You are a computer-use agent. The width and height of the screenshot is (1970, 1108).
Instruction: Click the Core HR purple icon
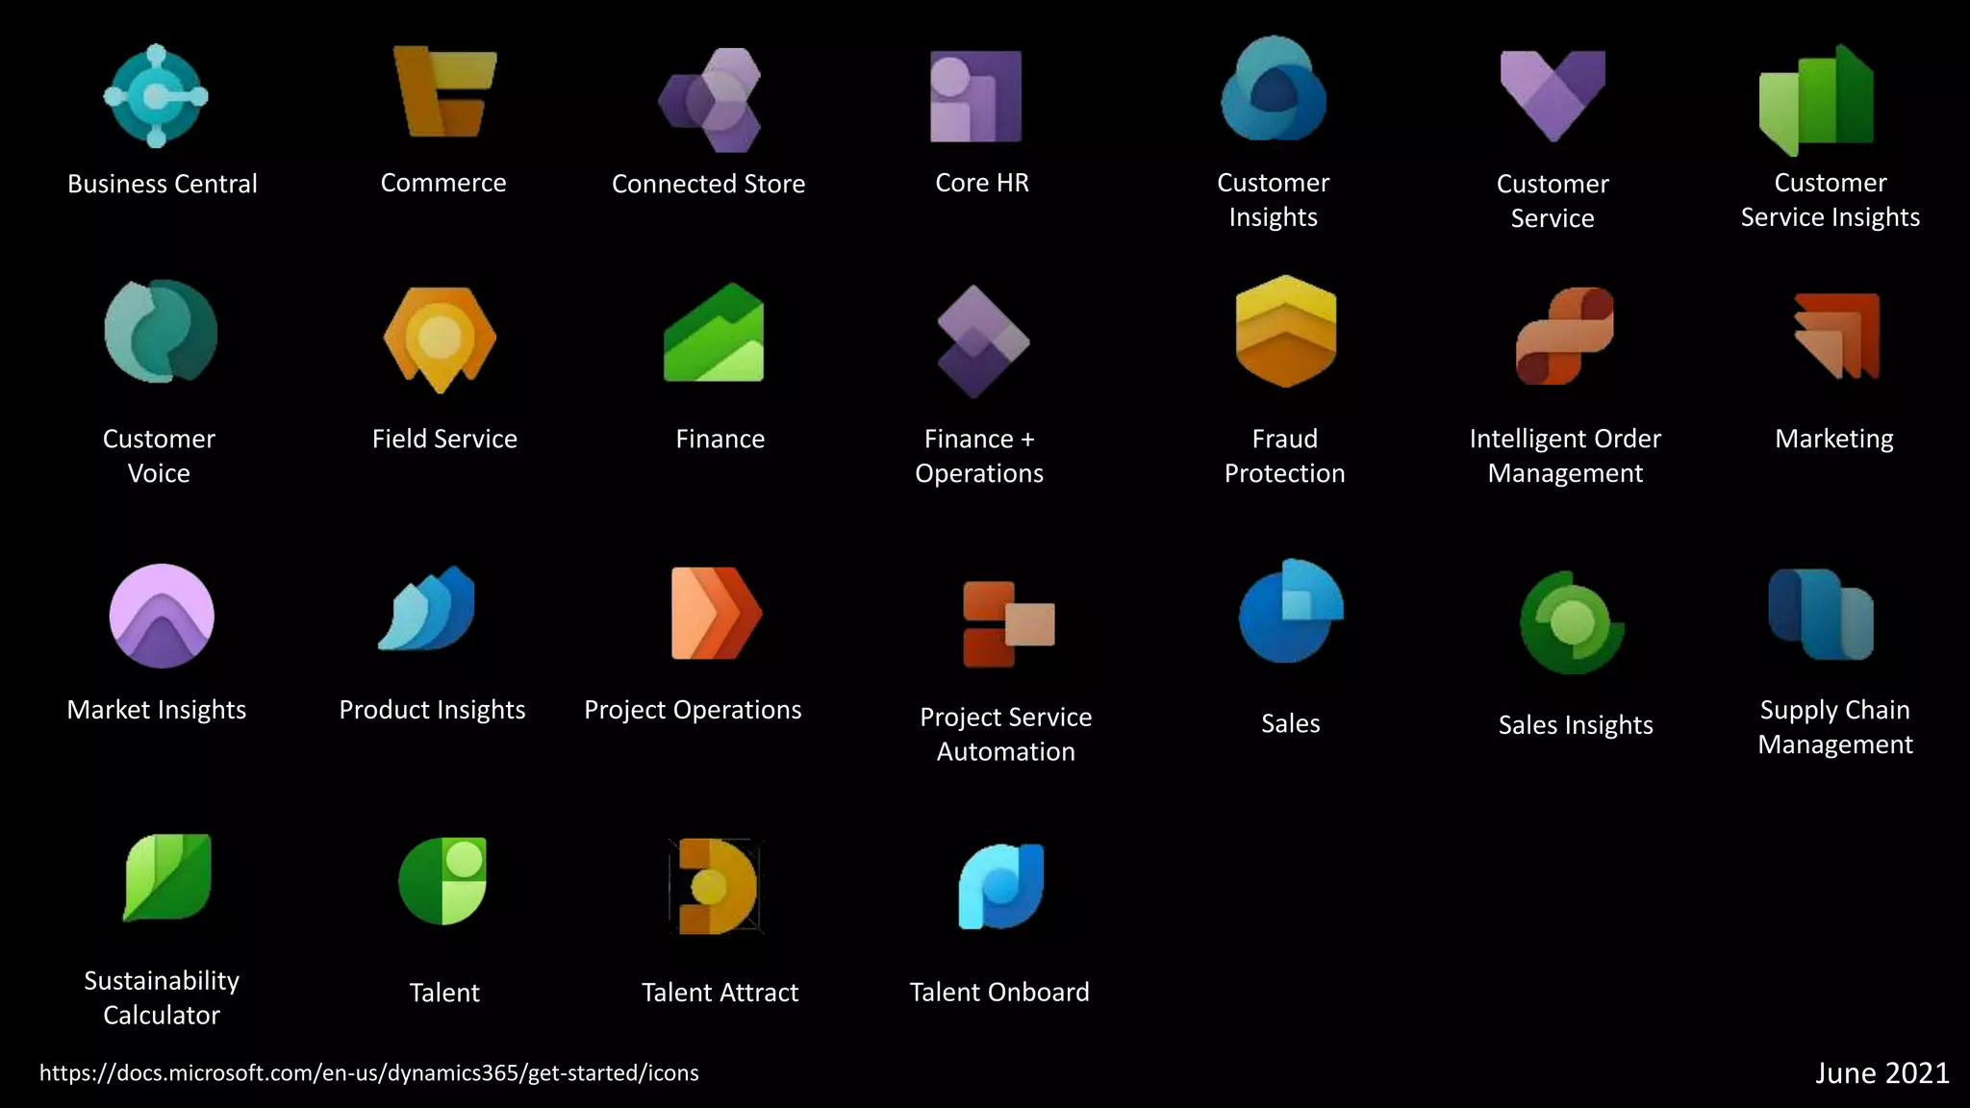tap(975, 96)
